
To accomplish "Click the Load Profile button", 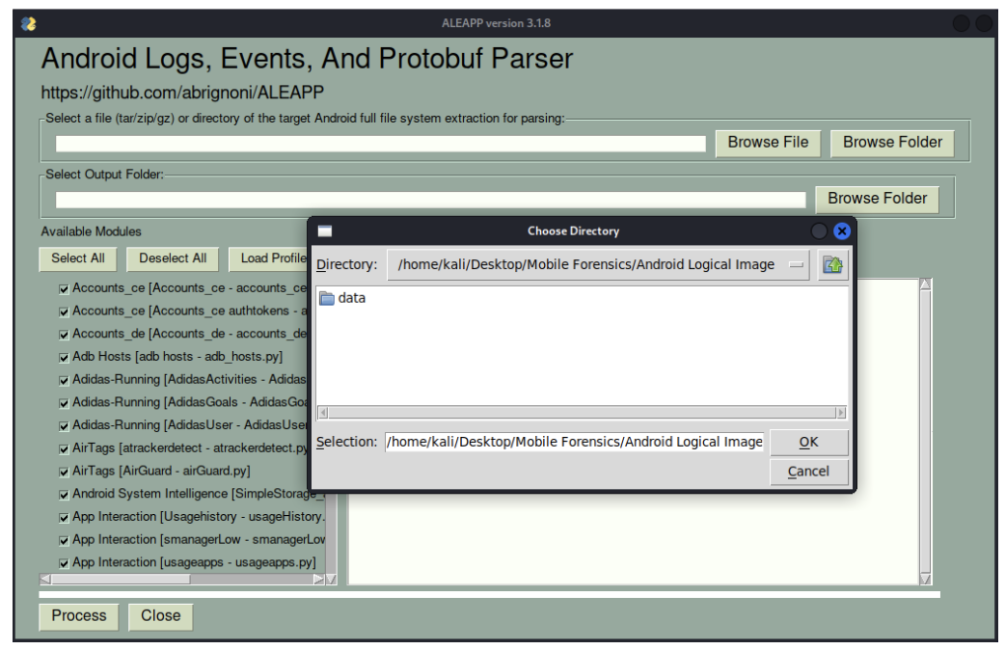I will point(274,258).
